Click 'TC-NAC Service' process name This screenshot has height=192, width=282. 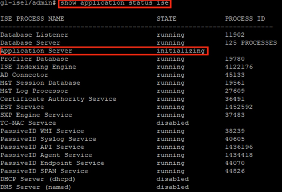pos(28,123)
